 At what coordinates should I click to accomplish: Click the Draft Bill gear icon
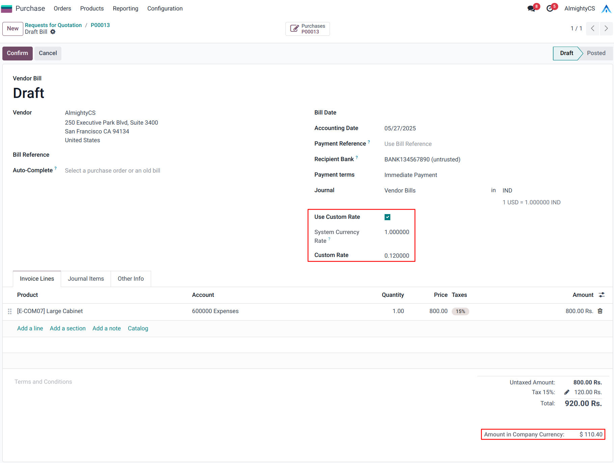click(x=53, y=32)
